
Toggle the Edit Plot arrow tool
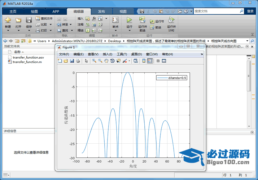(86, 61)
